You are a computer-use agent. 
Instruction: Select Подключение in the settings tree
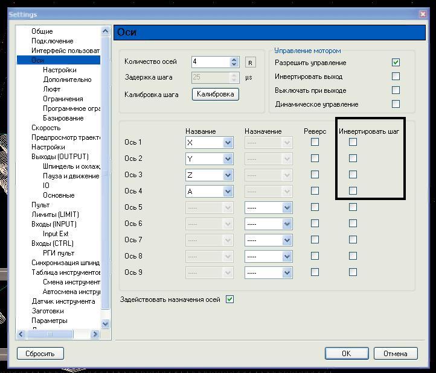[x=53, y=41]
